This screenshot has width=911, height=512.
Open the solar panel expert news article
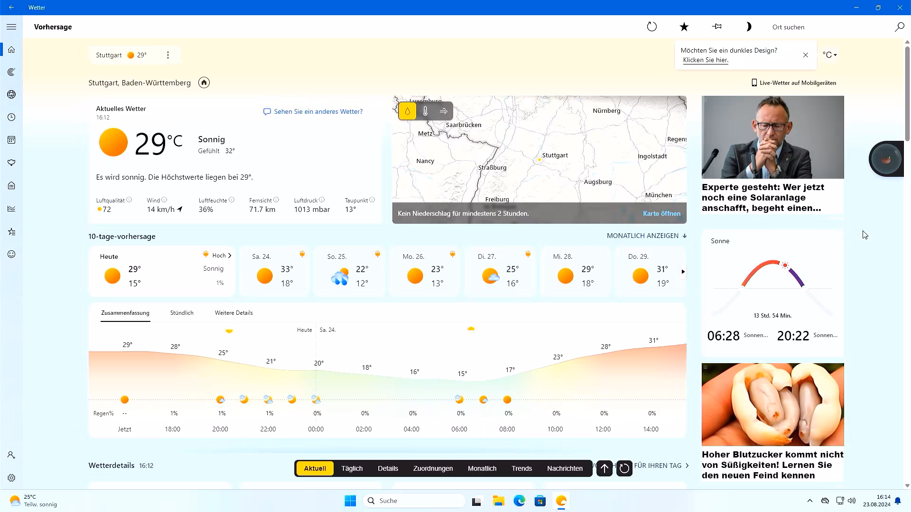click(772, 155)
